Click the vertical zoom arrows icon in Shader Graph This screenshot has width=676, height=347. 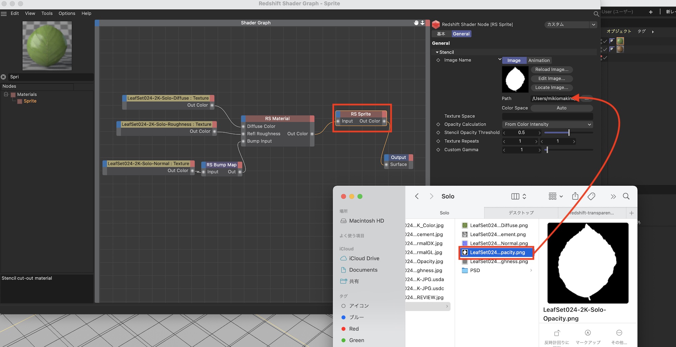pos(422,23)
